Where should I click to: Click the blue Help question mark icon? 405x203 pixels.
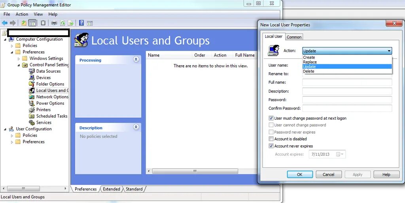(x=81, y=23)
